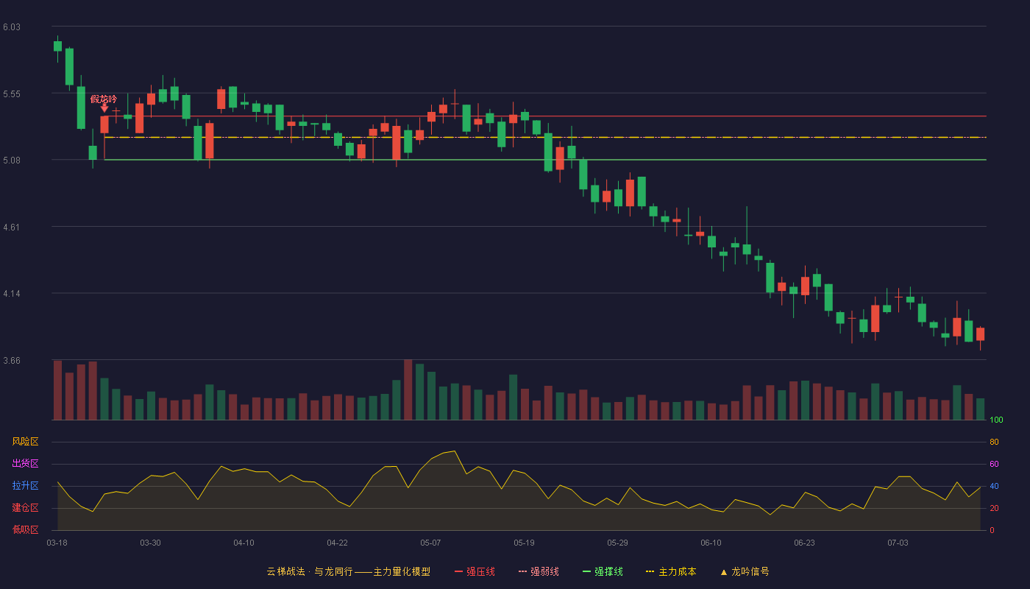Click the 03-18 date axis label
This screenshot has height=589, width=1030.
[57, 543]
